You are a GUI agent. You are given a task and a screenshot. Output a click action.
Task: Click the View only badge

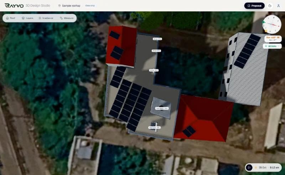tap(90, 6)
